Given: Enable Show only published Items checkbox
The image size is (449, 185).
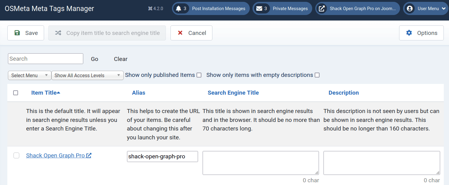Looking at the screenshot, I should tap(199, 75).
